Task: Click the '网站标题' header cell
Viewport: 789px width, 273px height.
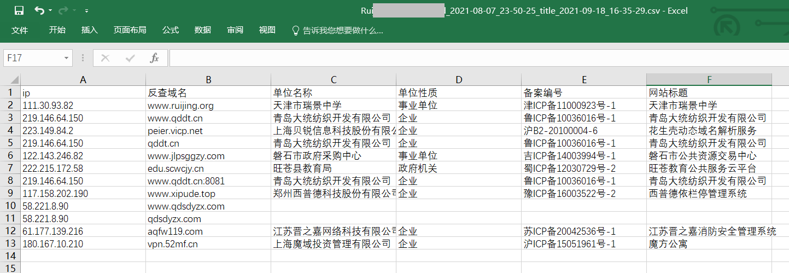Action: point(709,92)
